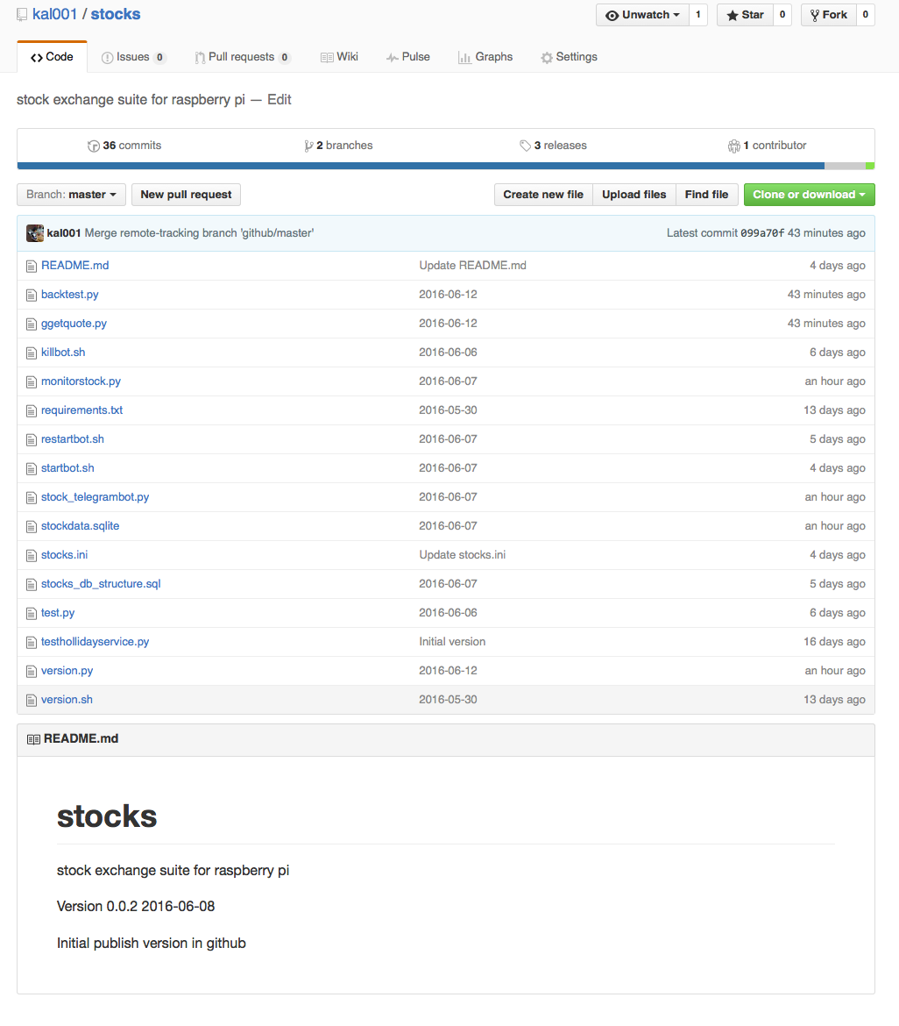This screenshot has width=899, height=1026.
Task: Click the contributor icon next to 1 contributor
Action: pos(734,146)
